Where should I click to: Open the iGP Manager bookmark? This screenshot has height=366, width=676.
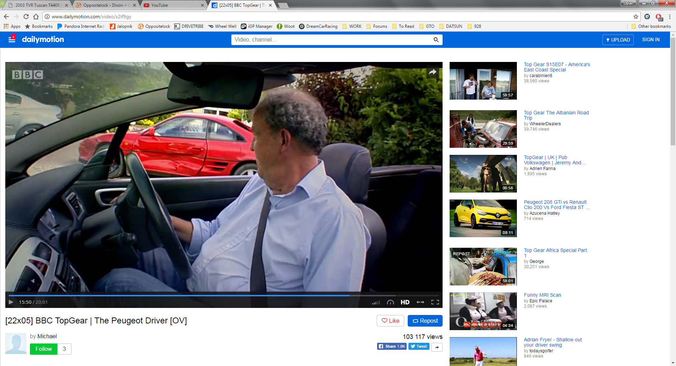coord(256,26)
